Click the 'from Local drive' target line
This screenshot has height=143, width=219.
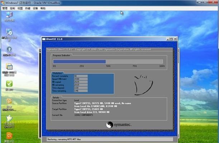tap(92, 112)
